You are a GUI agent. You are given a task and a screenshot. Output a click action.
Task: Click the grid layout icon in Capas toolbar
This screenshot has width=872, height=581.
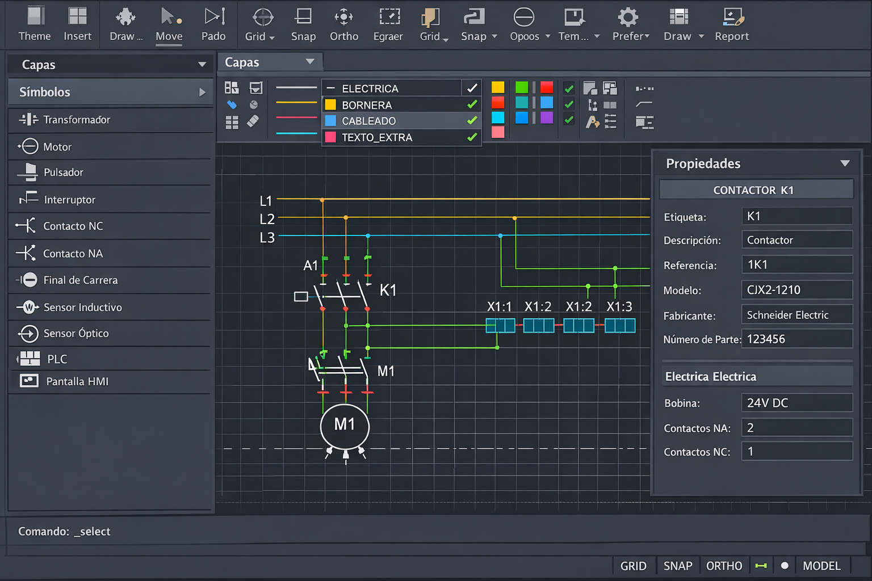(x=232, y=123)
